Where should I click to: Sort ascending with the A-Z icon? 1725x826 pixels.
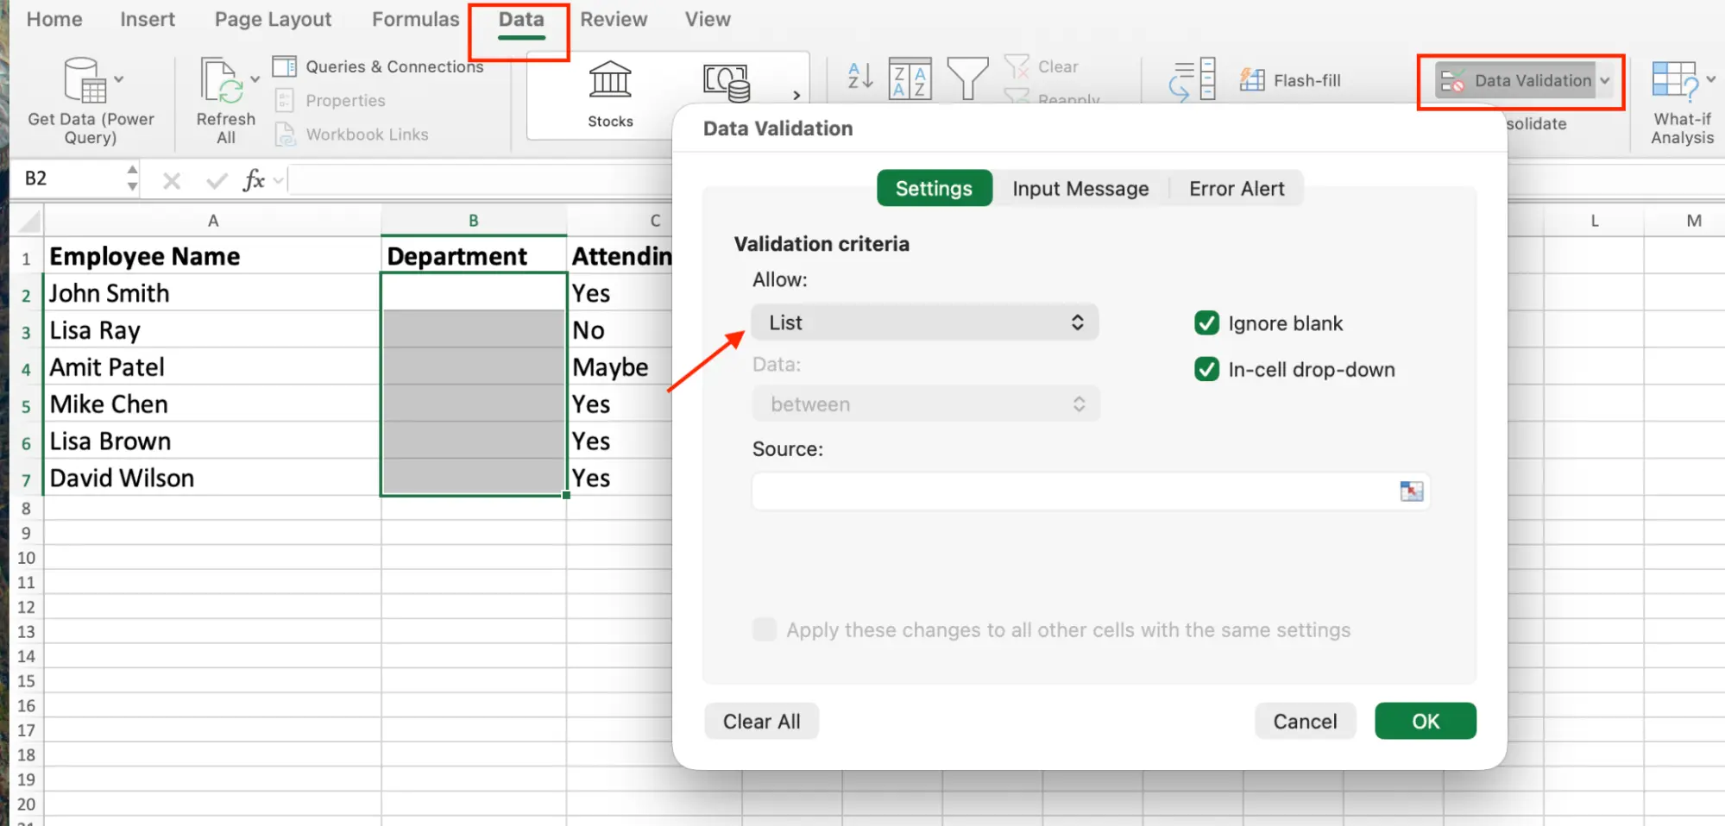click(858, 78)
